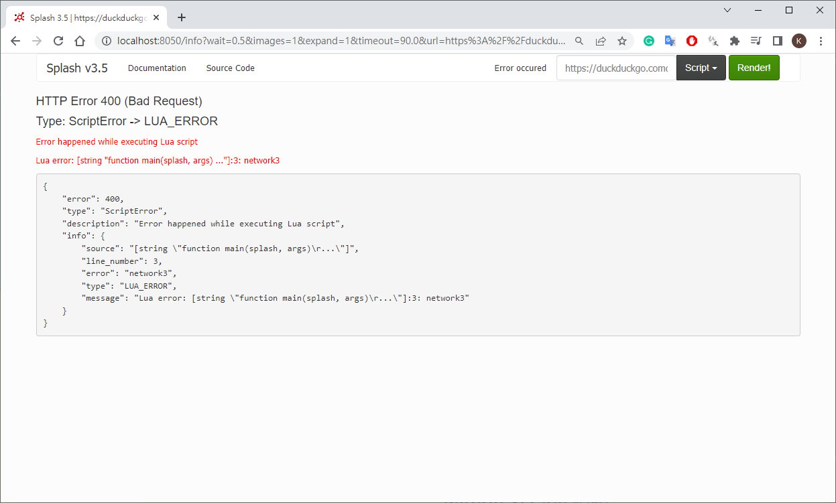Open the Source Code link
Viewport: 836px width, 503px height.
click(x=230, y=68)
